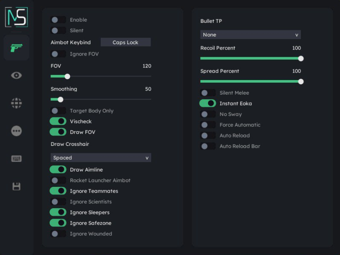340x255 pixels.
Task: Open the floppy disk save config section
Action: coord(16,186)
